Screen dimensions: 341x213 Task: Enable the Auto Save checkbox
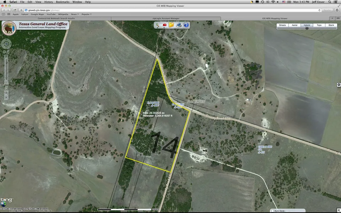point(272,211)
